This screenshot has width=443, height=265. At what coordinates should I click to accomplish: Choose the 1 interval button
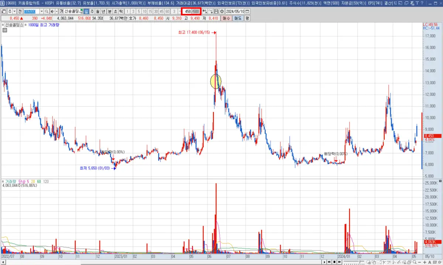[x=127, y=11]
